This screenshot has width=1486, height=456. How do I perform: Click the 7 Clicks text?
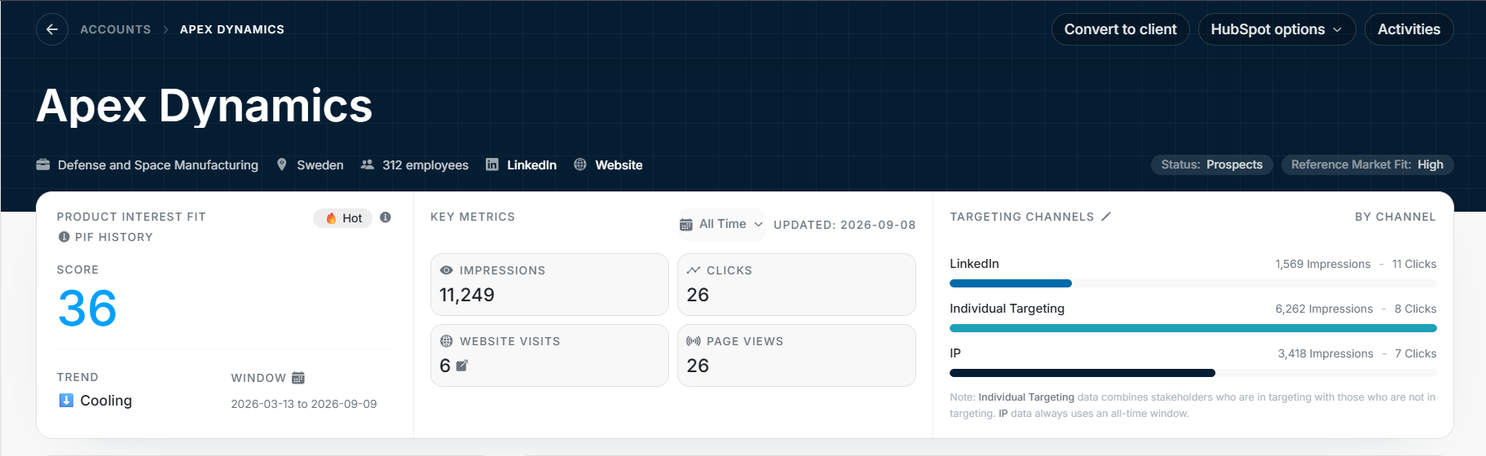pos(1416,353)
